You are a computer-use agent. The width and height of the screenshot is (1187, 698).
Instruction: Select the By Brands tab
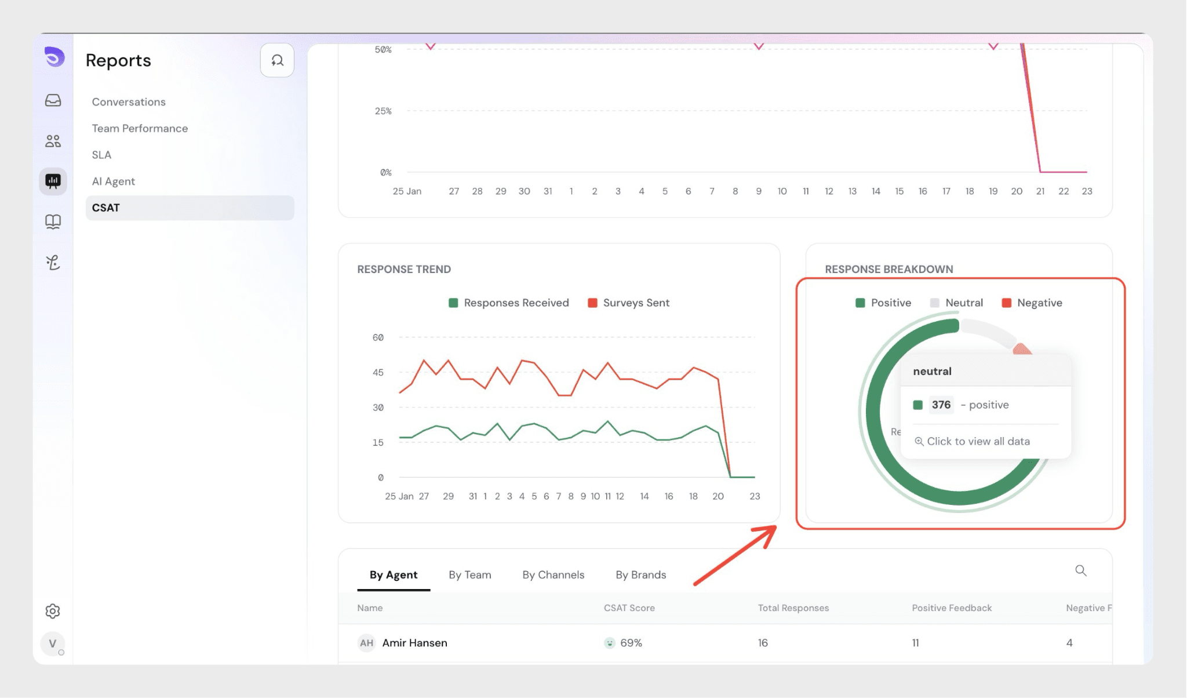click(640, 575)
